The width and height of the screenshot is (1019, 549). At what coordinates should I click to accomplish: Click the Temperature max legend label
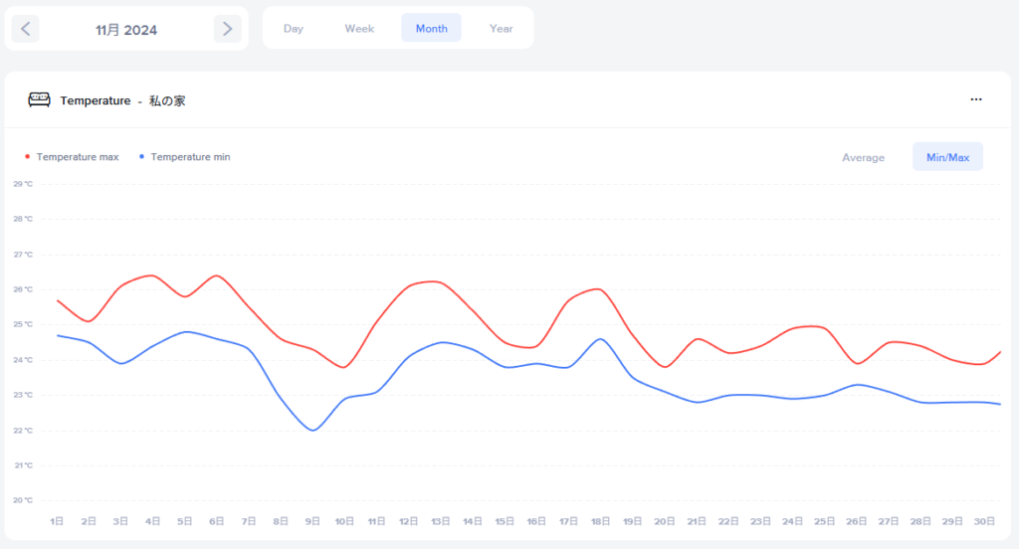(78, 157)
